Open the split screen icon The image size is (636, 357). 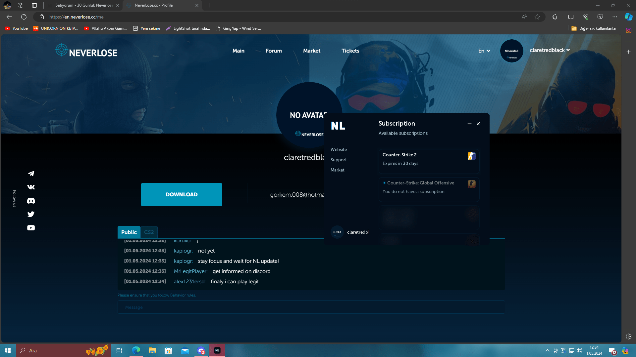coord(571,17)
